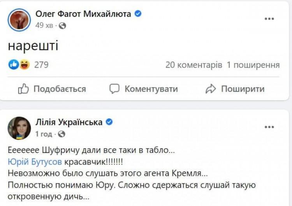
Task: Click the thumbs-up icon beside Подобається
Action: coord(23,89)
